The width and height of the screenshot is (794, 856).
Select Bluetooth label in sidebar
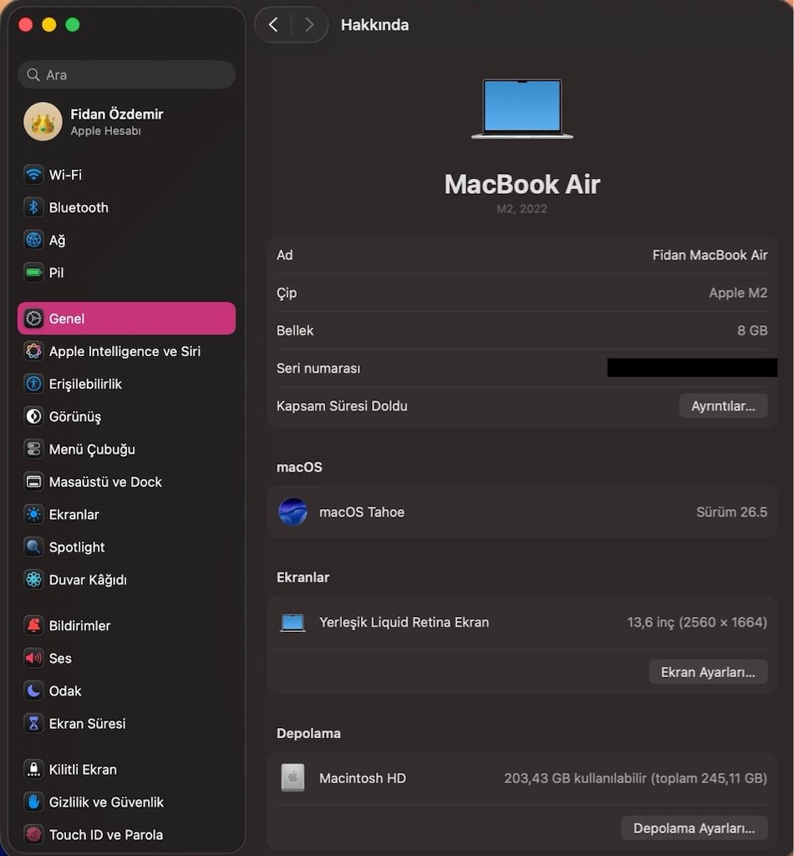pos(79,207)
